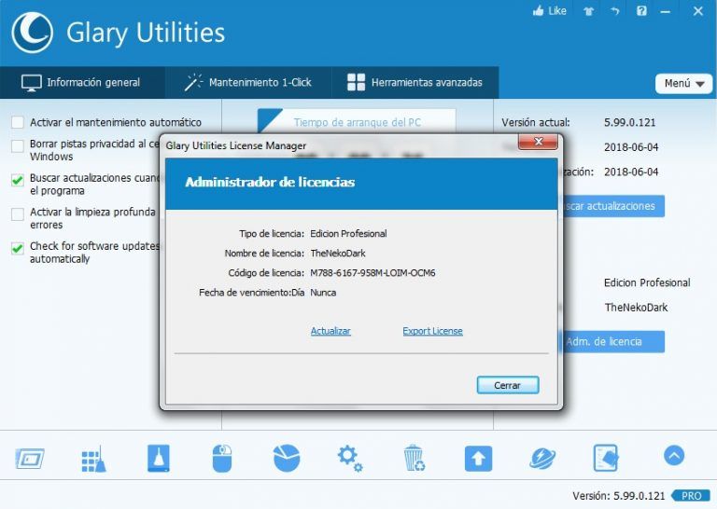Expand the toolbar with round up-arrow
The image size is (717, 509).
click(674, 455)
